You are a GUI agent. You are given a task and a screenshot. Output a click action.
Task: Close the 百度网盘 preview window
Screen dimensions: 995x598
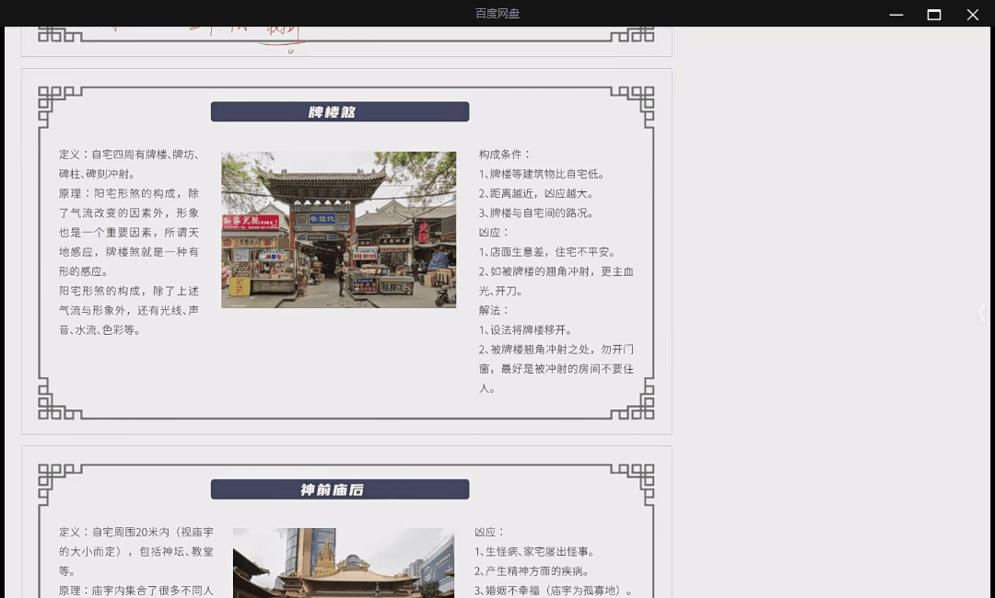pyautogui.click(x=973, y=14)
